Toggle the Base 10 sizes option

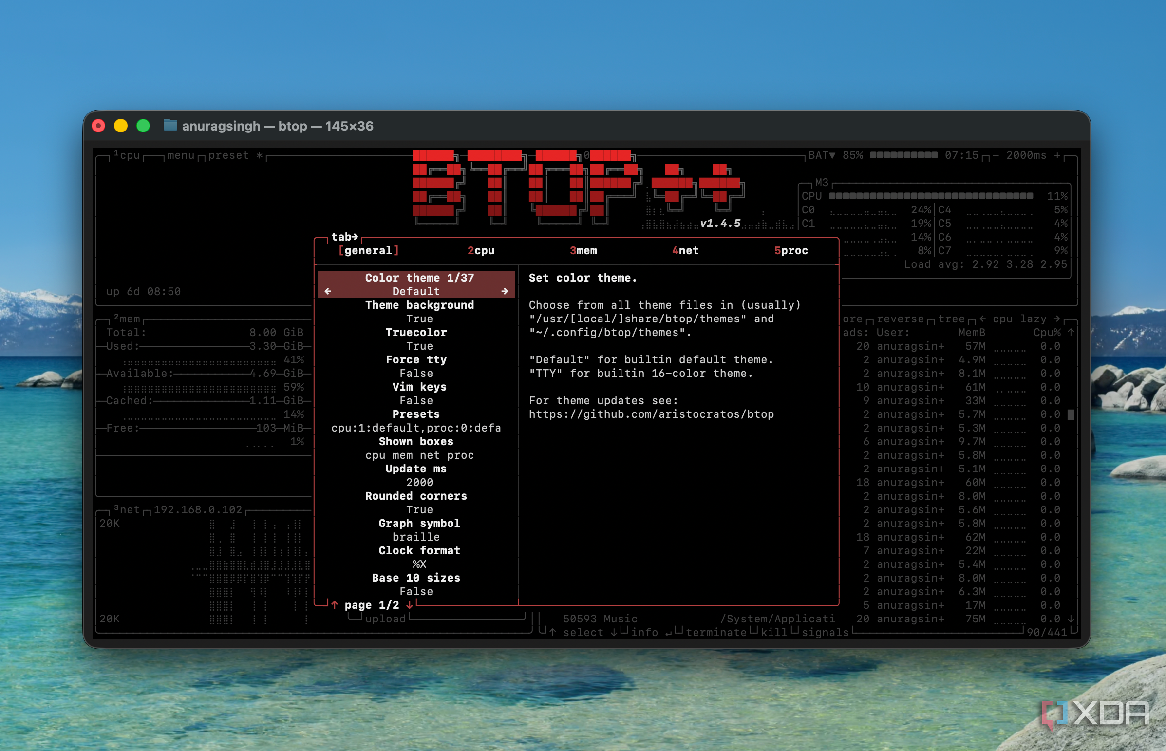pos(416,585)
